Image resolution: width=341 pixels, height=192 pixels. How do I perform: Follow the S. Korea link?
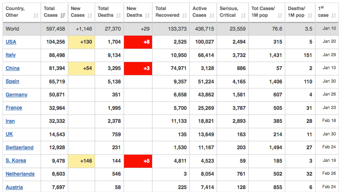click(16, 161)
